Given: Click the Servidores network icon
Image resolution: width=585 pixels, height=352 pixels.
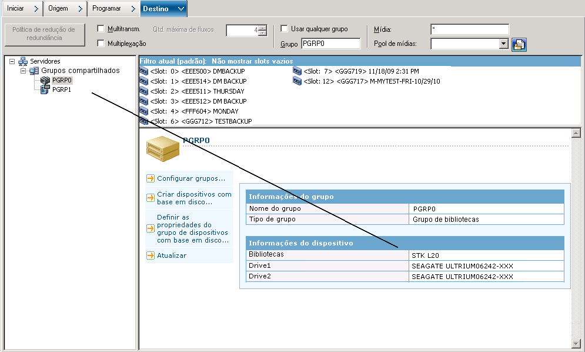Looking at the screenshot, I should point(23,61).
